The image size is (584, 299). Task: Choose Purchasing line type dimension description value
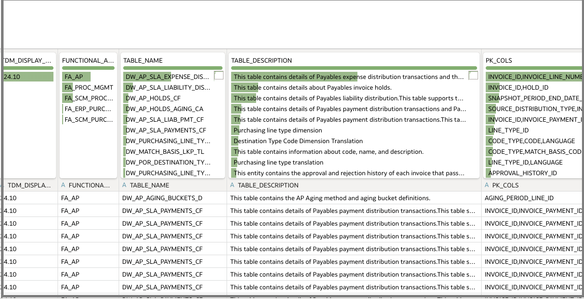tap(278, 130)
